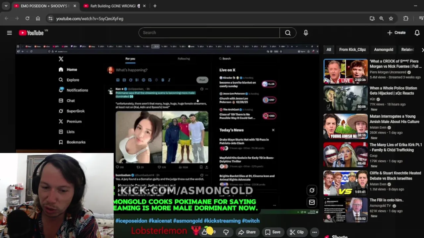The width and height of the screenshot is (424, 238).
Task: Open the browser home page icon
Action: [38, 19]
